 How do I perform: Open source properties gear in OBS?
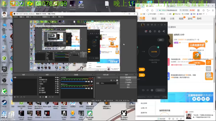46,97
